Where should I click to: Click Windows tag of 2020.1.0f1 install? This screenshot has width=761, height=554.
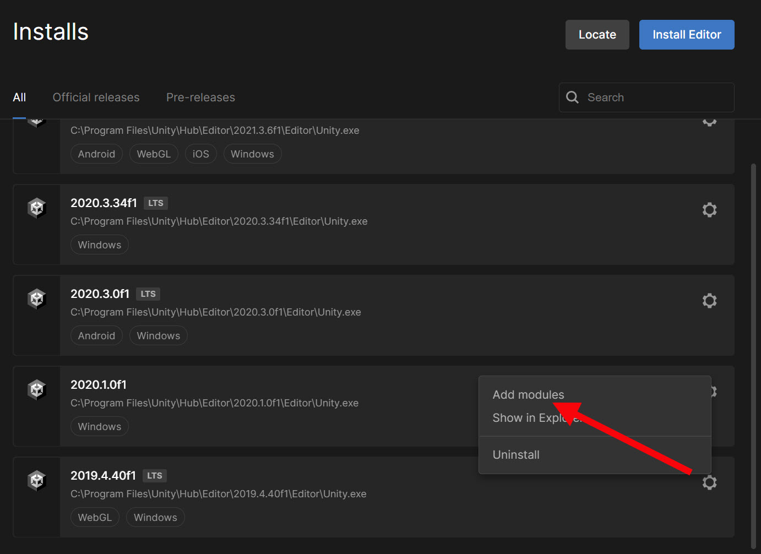tap(100, 427)
